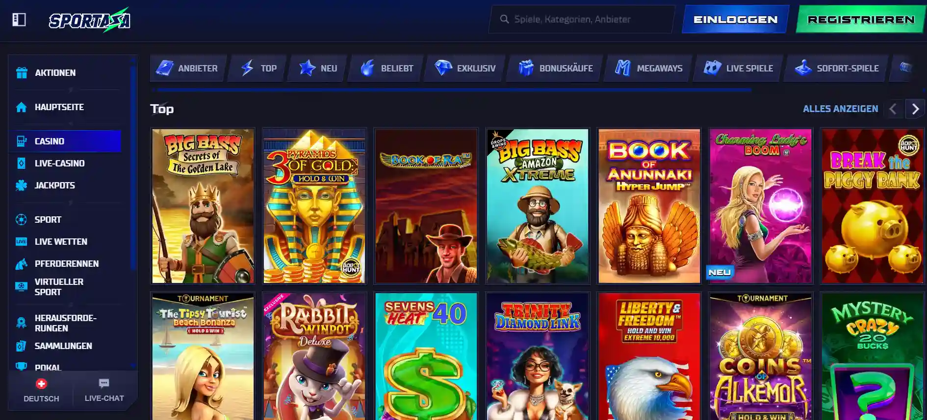Click the Megaways M icon
Screen dimensions: 927x420
pos(623,68)
